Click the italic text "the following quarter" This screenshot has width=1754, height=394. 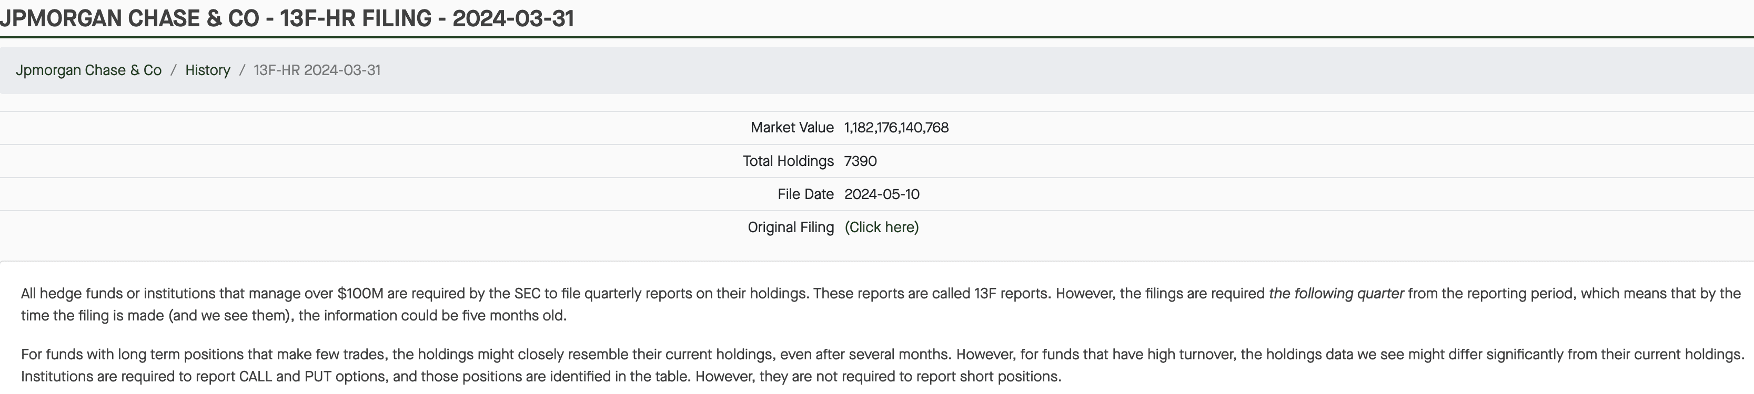click(1336, 293)
